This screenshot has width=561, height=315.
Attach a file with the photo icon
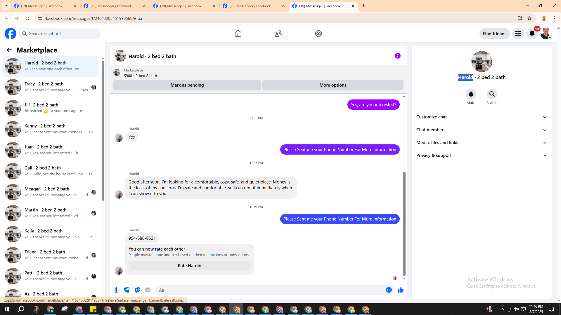coord(127,290)
